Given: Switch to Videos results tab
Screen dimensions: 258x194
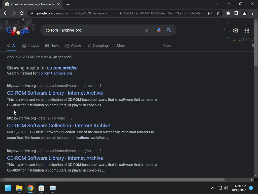Looking at the screenshot, I should 73,46.
